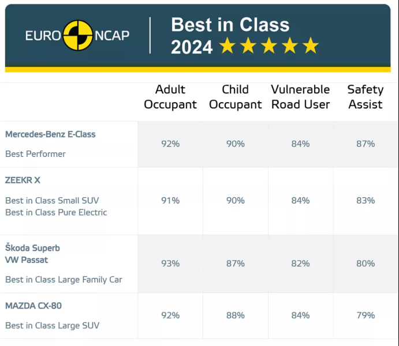This screenshot has height=346, width=399.
Task: Click Mercedes E-Class 87% Safety Assist score
Action: 366,144
